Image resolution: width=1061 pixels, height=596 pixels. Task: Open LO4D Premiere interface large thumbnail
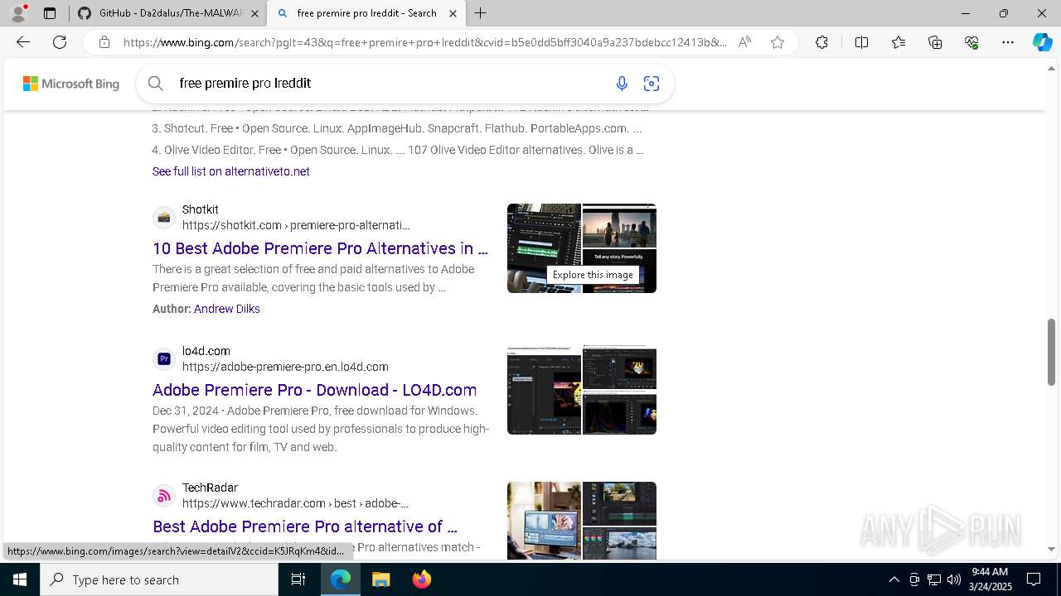pyautogui.click(x=544, y=390)
